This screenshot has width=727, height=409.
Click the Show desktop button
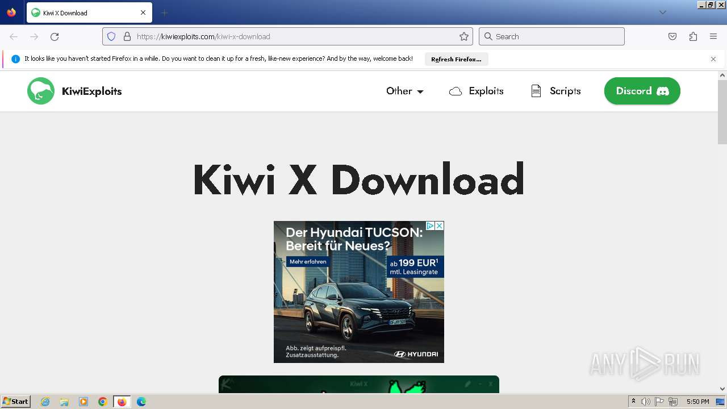(721, 402)
